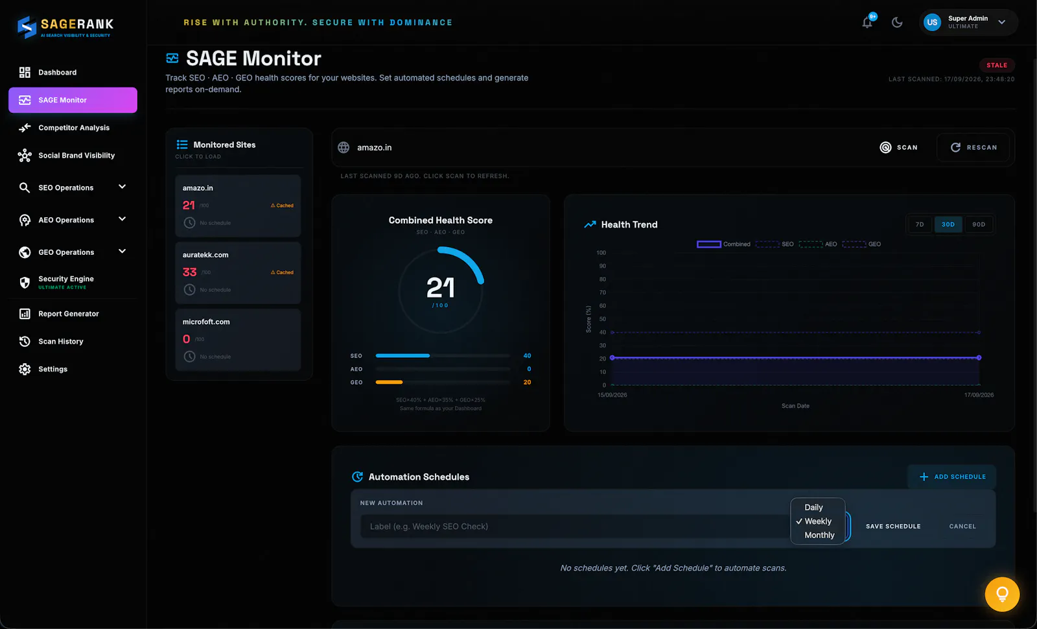The width and height of the screenshot is (1037, 629).
Task: Click the SageRank logo
Action: tap(65, 27)
